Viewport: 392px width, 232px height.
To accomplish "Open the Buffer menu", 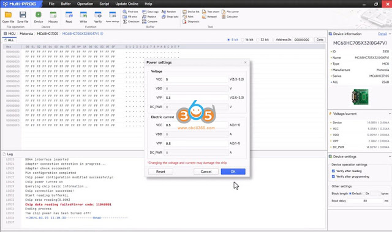I will 66,4.
